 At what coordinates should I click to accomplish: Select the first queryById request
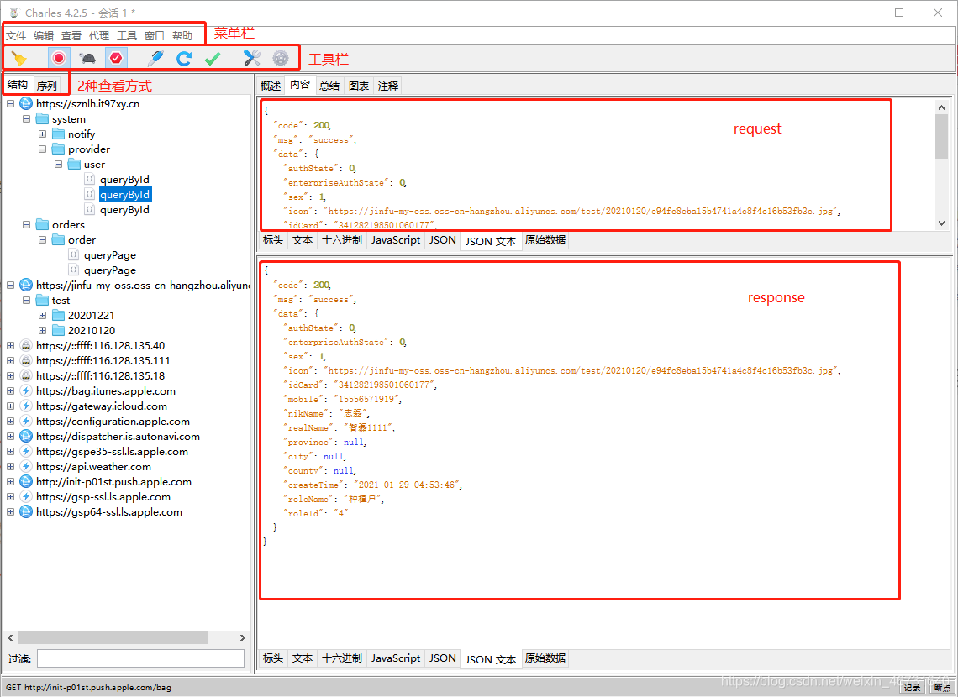[x=124, y=180]
